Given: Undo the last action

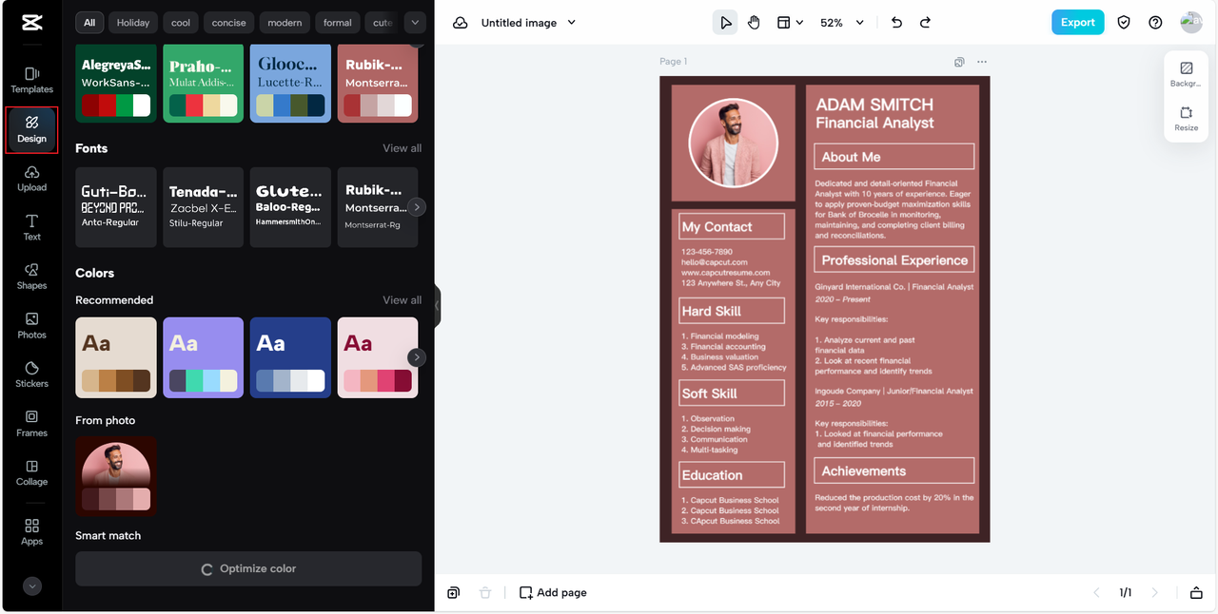Looking at the screenshot, I should click(896, 23).
